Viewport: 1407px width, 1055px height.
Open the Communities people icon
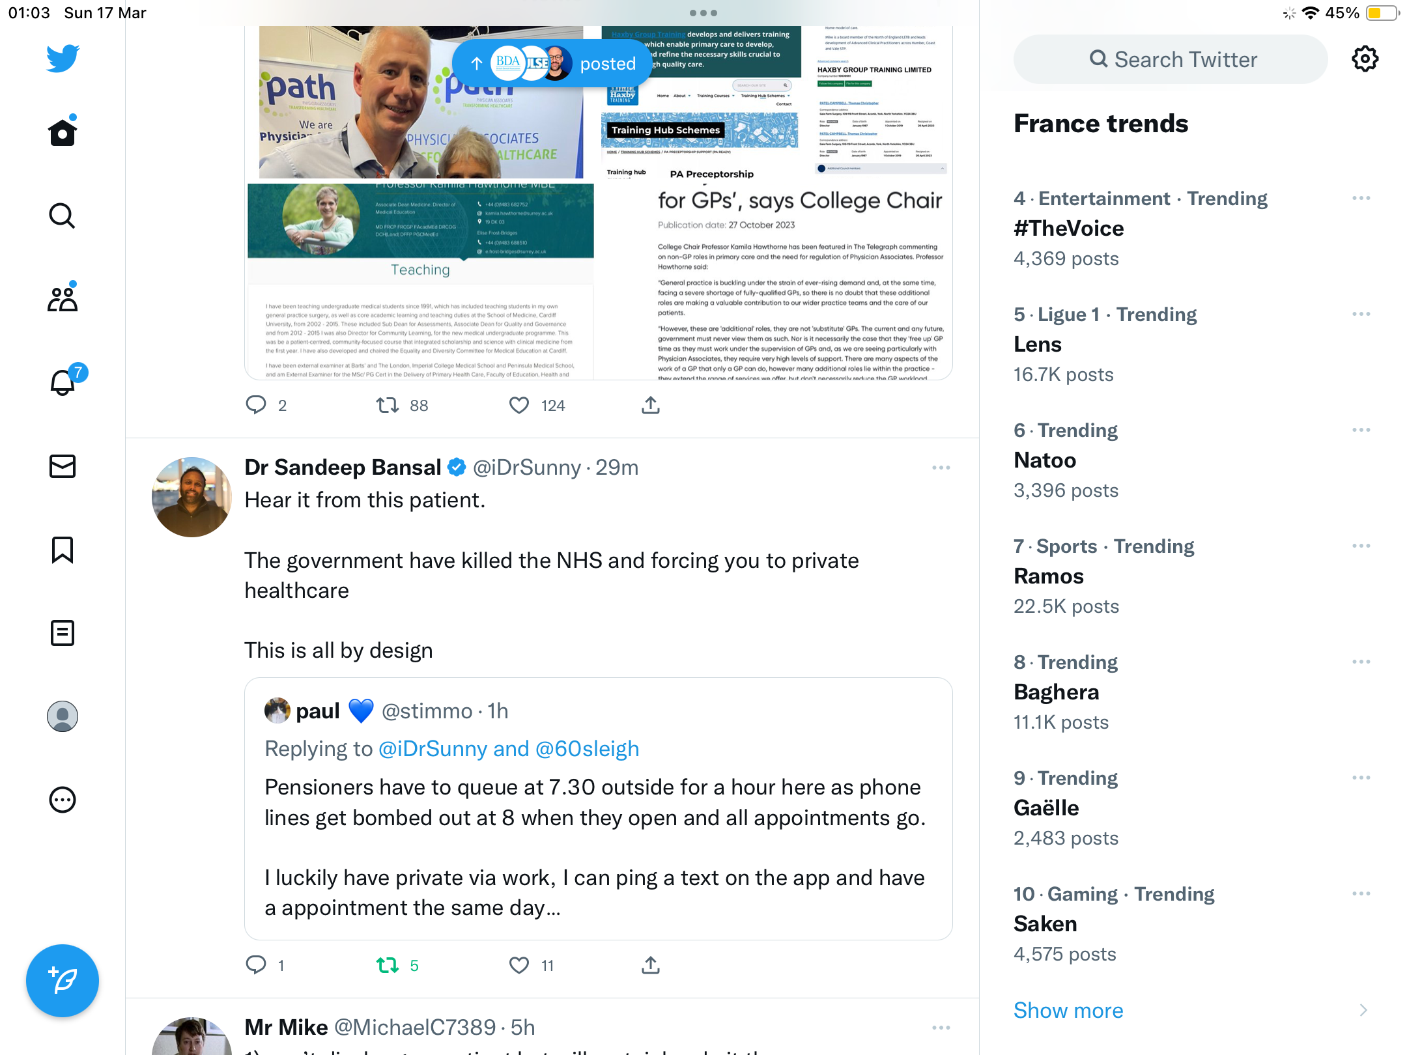point(63,299)
